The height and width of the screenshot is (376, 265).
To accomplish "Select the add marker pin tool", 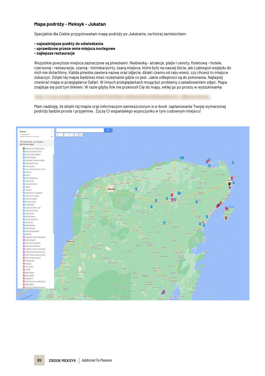I will pyautogui.click(x=69, y=135).
